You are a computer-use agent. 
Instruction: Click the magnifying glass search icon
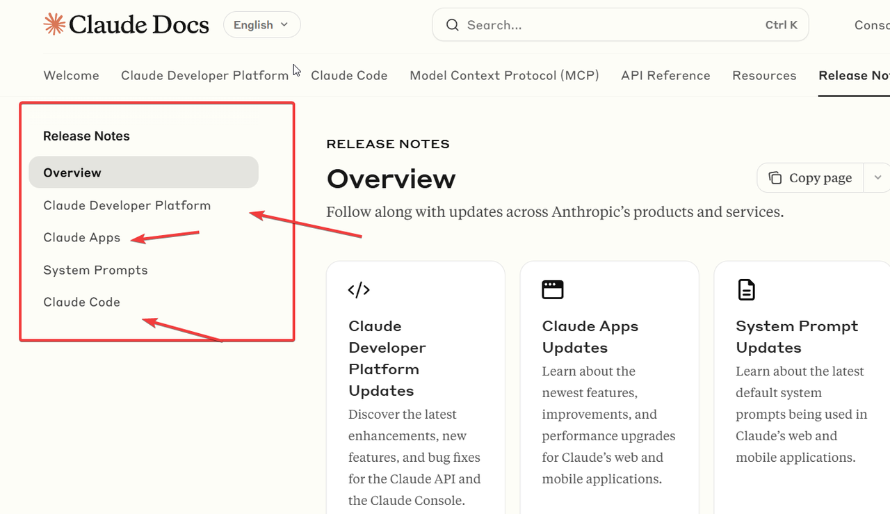click(453, 25)
